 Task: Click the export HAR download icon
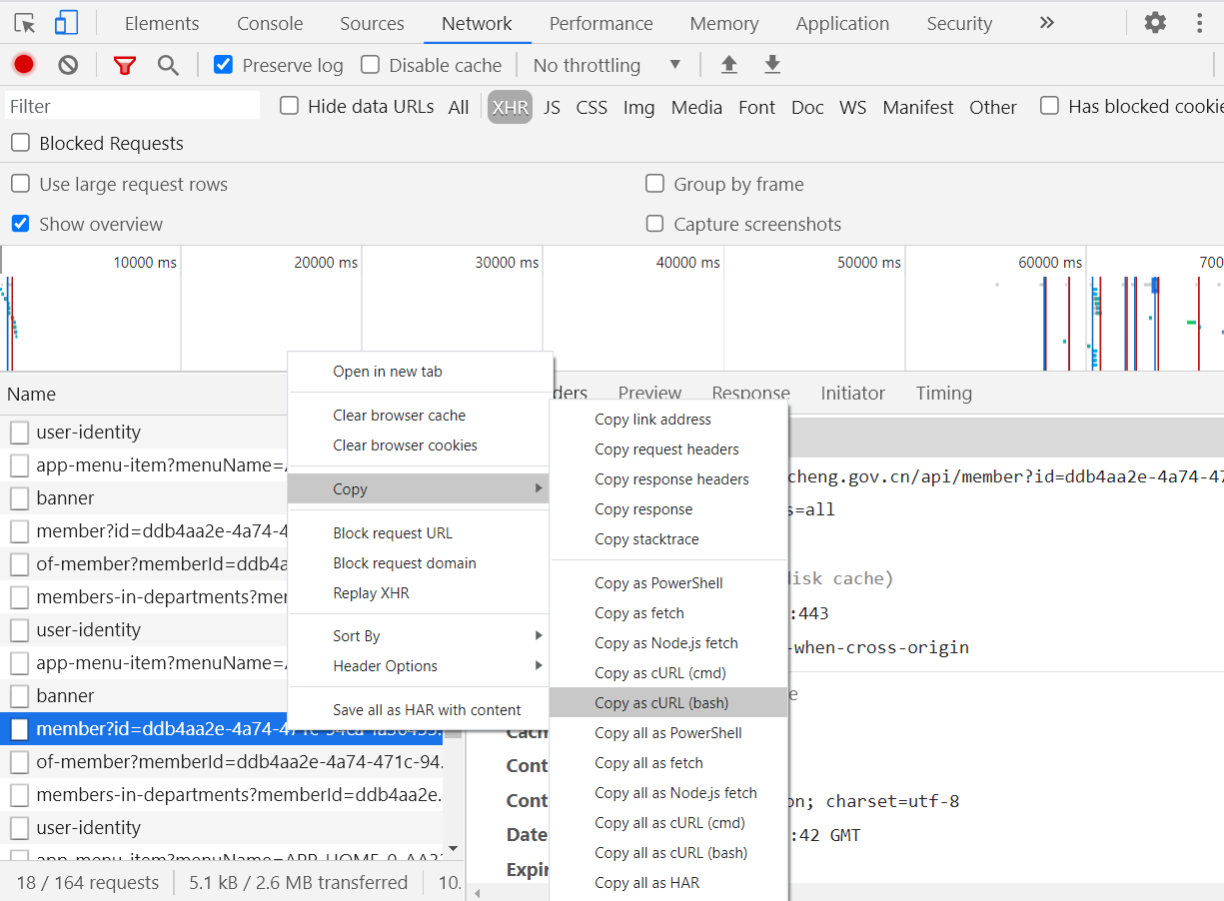point(772,65)
